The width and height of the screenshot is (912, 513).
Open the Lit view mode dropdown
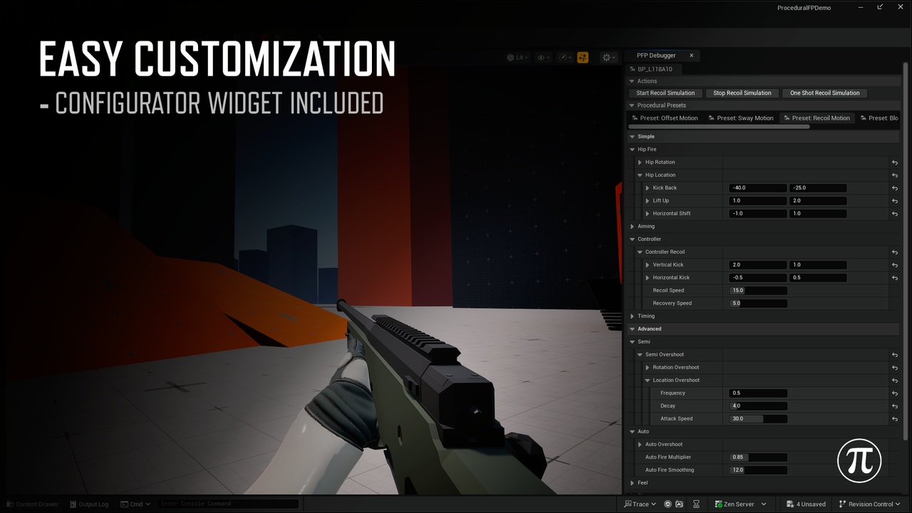tap(518, 58)
